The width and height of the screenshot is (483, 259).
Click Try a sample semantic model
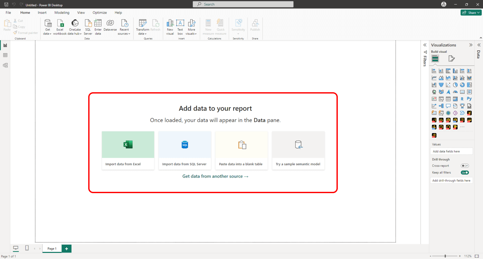[298, 150]
